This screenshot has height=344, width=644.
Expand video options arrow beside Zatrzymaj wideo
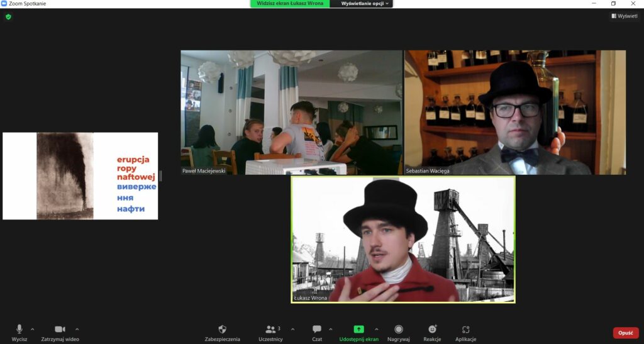77,329
